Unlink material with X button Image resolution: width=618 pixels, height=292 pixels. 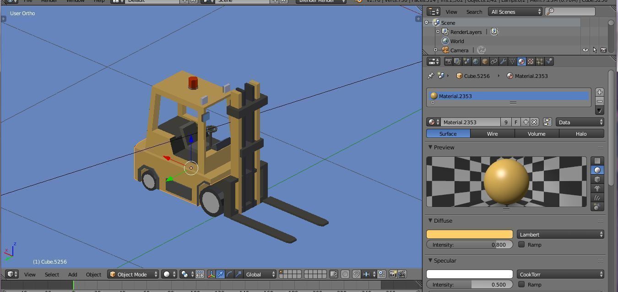tap(534, 122)
